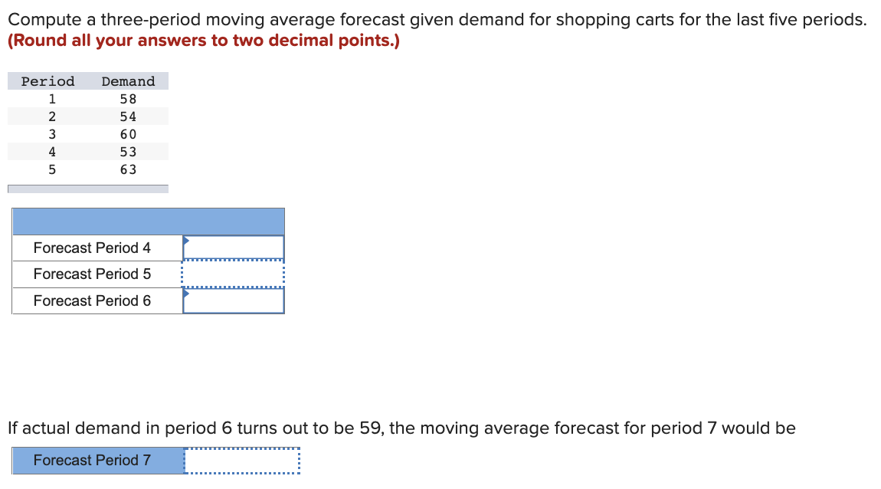The width and height of the screenshot is (881, 489).
Task: Select the Forecast Period 4 row label
Action: pos(92,248)
